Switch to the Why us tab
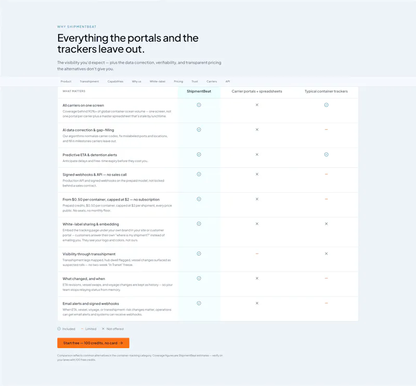The image size is (416, 386). (136, 82)
